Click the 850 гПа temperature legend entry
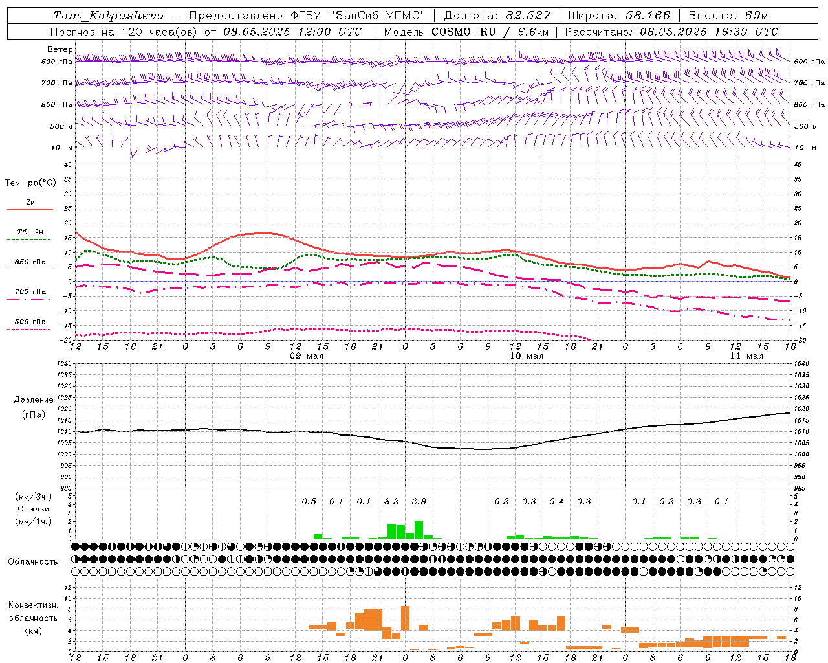Viewport: 828px width, 663px height. [x=30, y=262]
